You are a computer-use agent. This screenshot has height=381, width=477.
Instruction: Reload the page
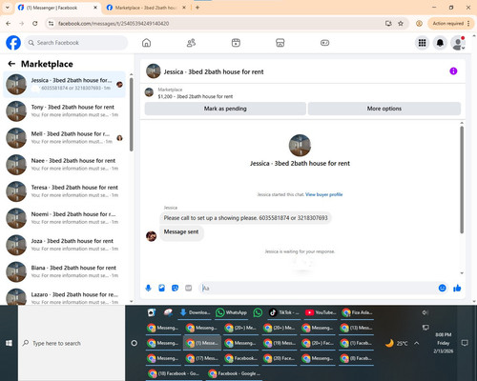35,23
